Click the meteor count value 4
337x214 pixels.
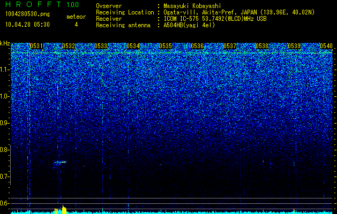pyautogui.click(x=76, y=25)
